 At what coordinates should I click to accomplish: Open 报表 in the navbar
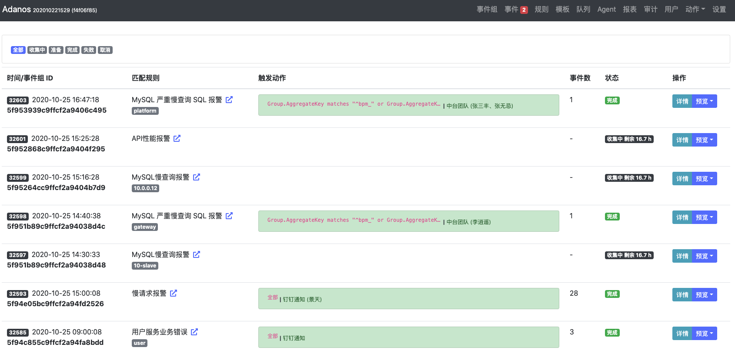coord(630,10)
